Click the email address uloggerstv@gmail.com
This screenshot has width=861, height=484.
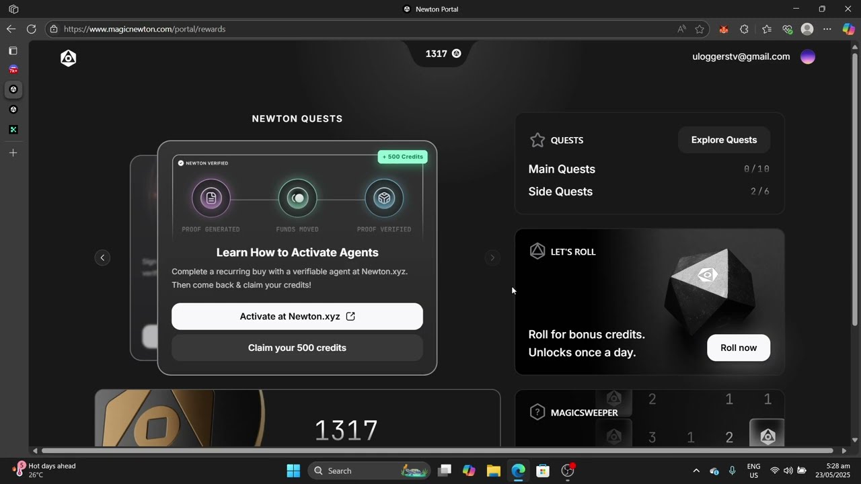pyautogui.click(x=741, y=56)
